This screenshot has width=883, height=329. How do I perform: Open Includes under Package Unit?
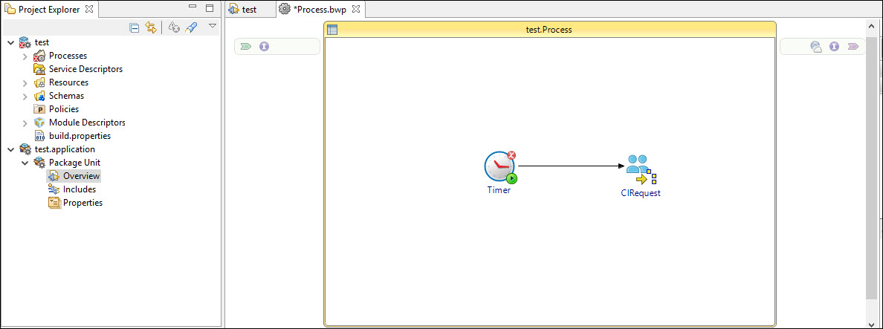(80, 189)
